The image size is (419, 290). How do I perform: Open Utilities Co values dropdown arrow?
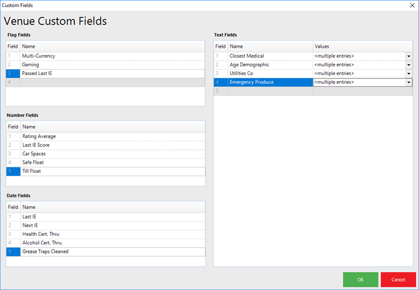[x=408, y=73]
